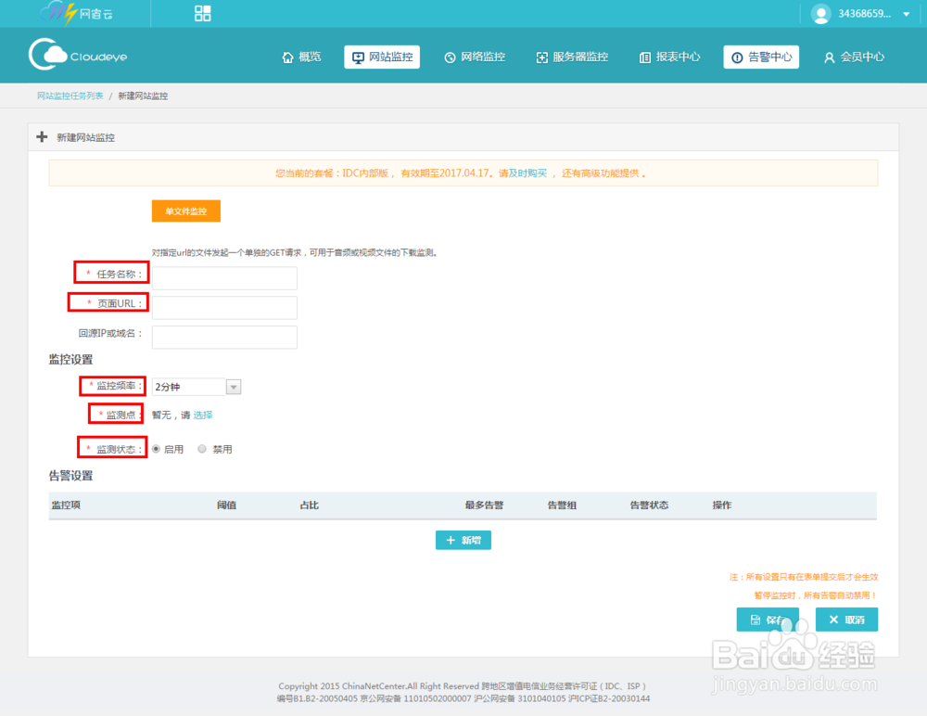This screenshot has width=927, height=716.
Task: Open 会员中心 member icon
Action: [828, 57]
